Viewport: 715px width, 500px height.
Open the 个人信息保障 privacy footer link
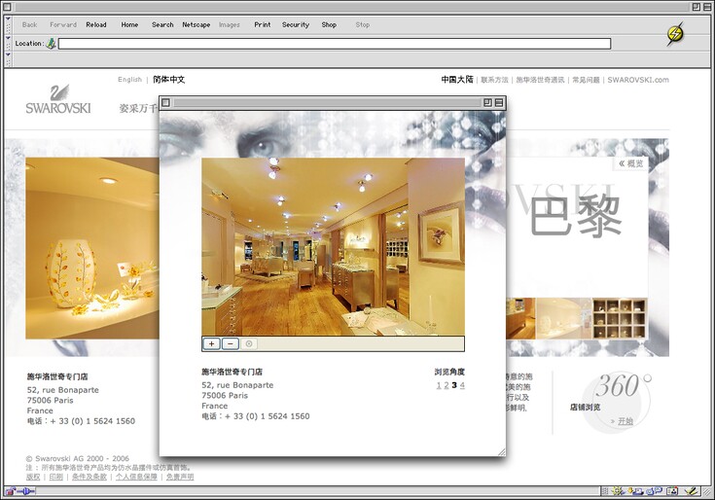tap(136, 477)
